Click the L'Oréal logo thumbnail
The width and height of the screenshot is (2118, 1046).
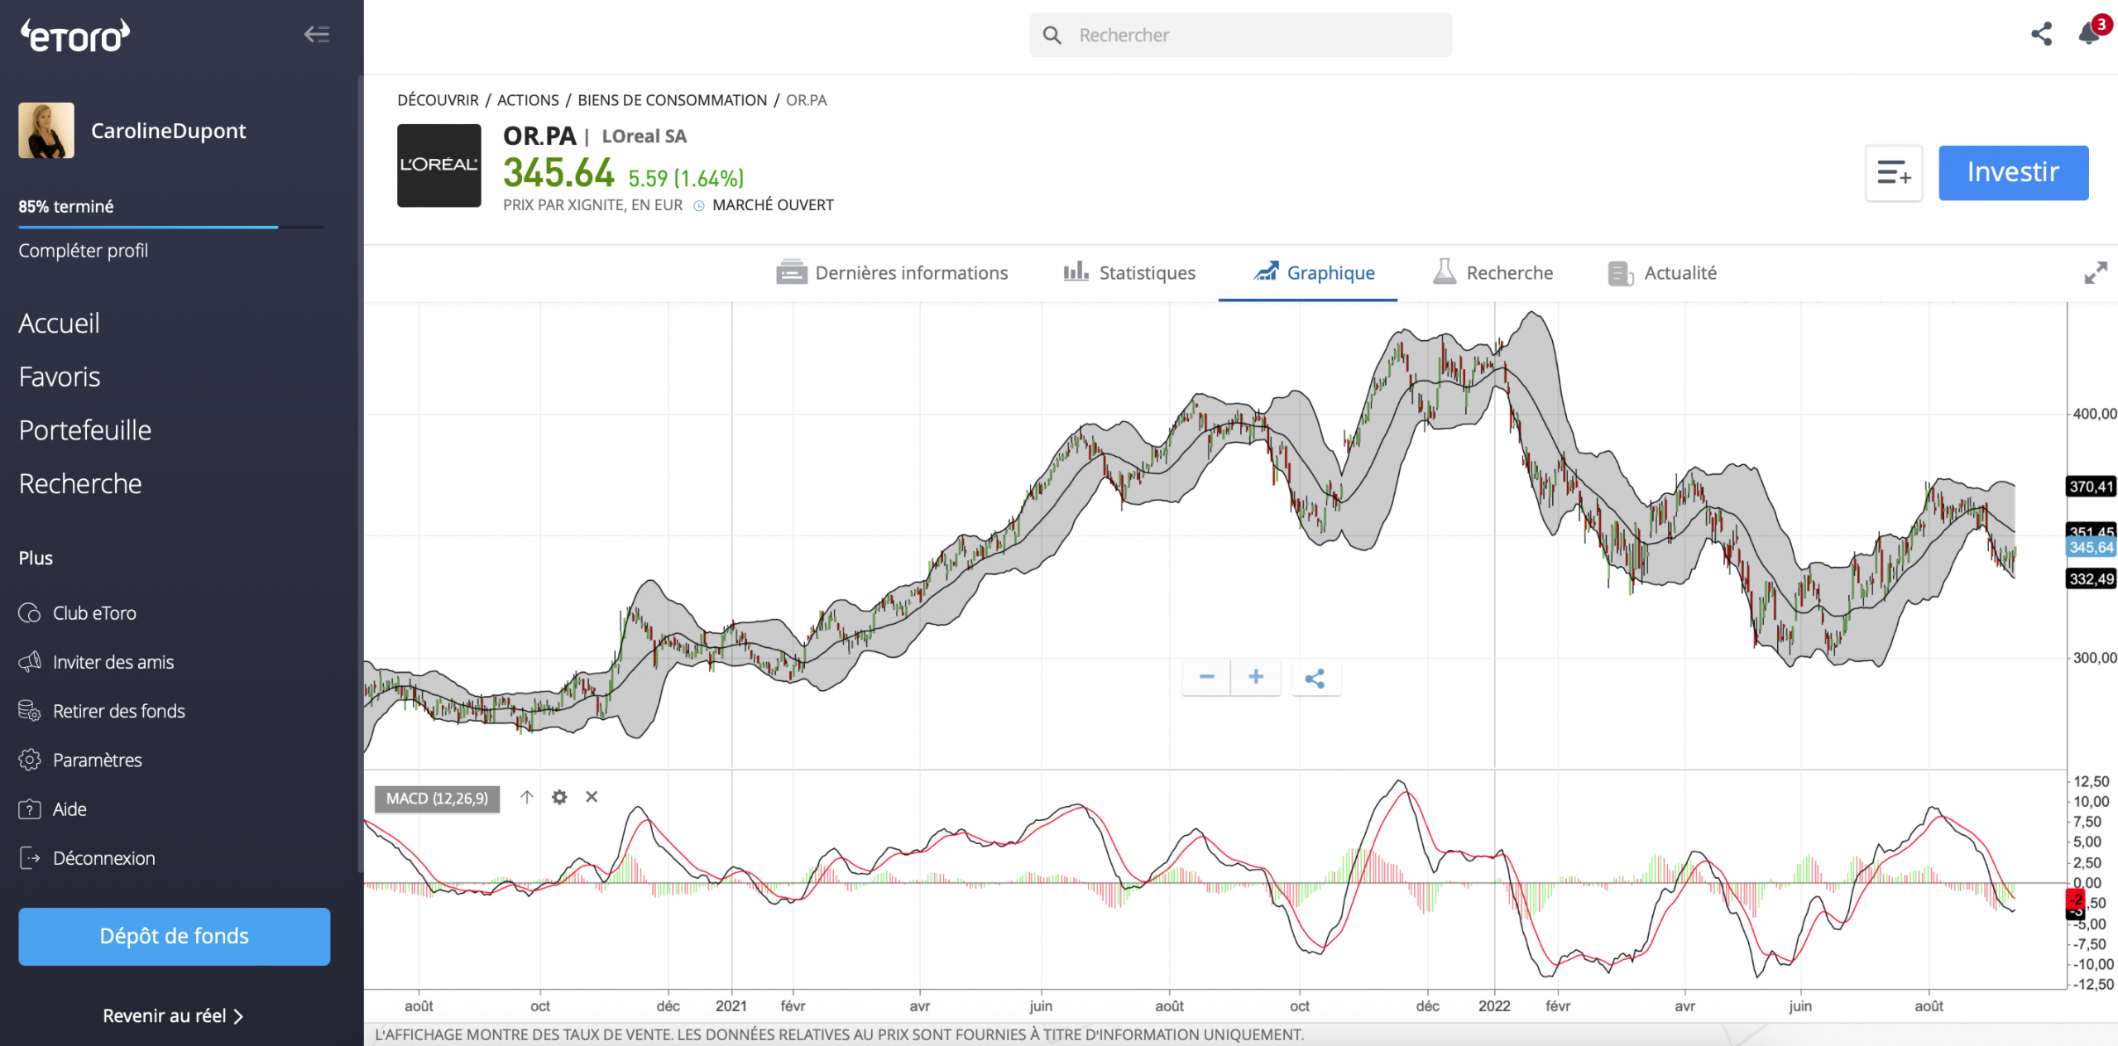(439, 166)
